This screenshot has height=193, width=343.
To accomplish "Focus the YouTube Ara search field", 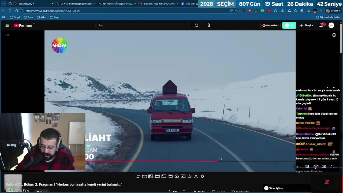I will tap(143, 25).
